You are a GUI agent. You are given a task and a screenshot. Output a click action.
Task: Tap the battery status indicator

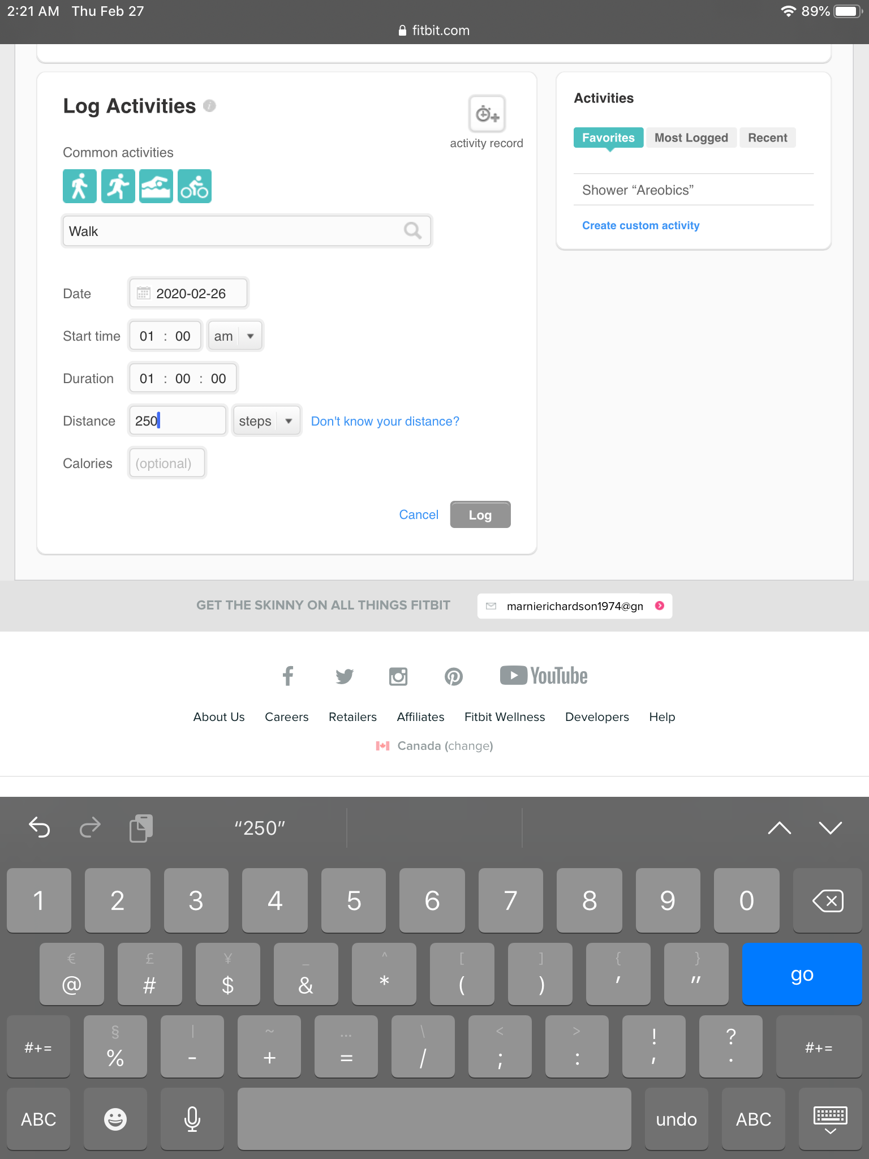point(848,11)
